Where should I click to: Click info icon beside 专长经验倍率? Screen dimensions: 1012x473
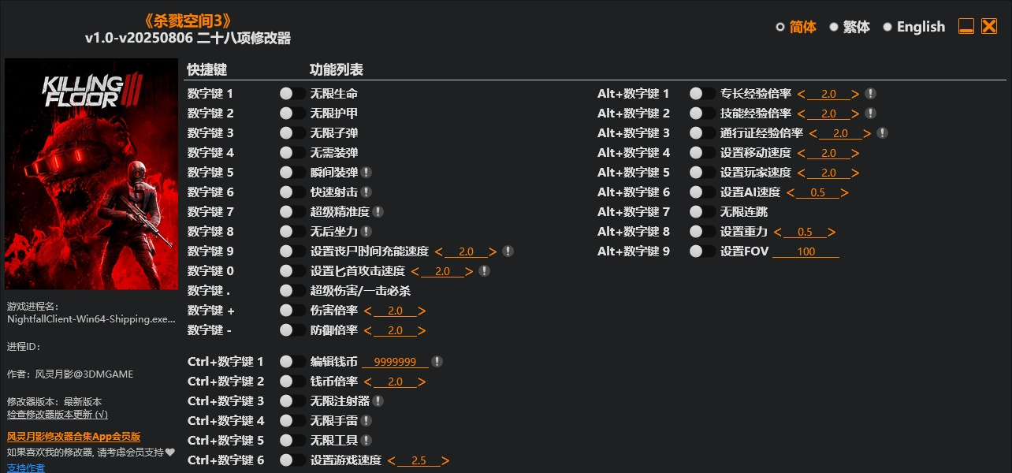point(870,94)
